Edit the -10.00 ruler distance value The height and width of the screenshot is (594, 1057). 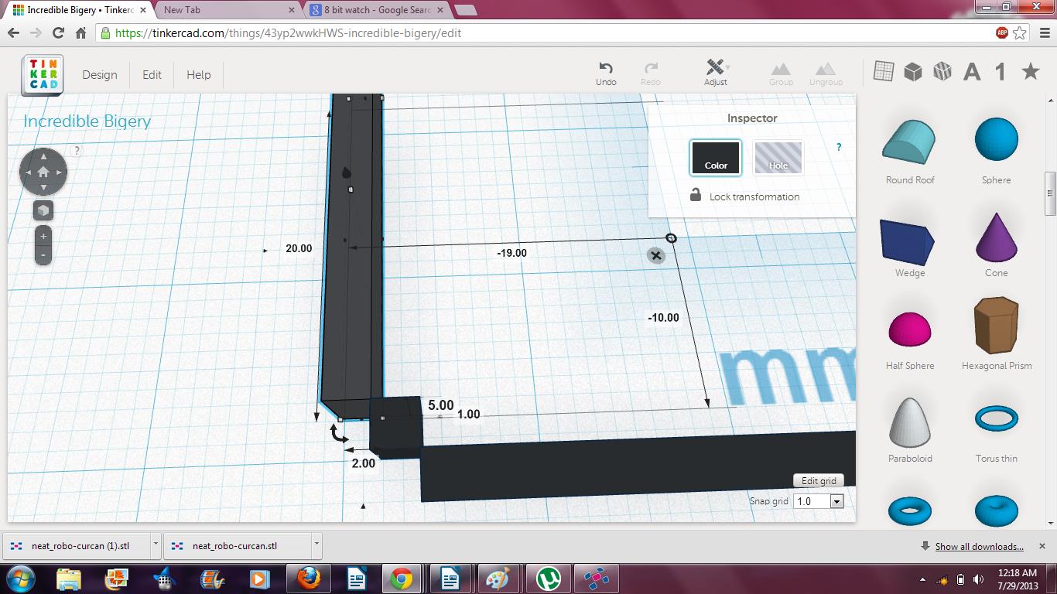click(664, 318)
